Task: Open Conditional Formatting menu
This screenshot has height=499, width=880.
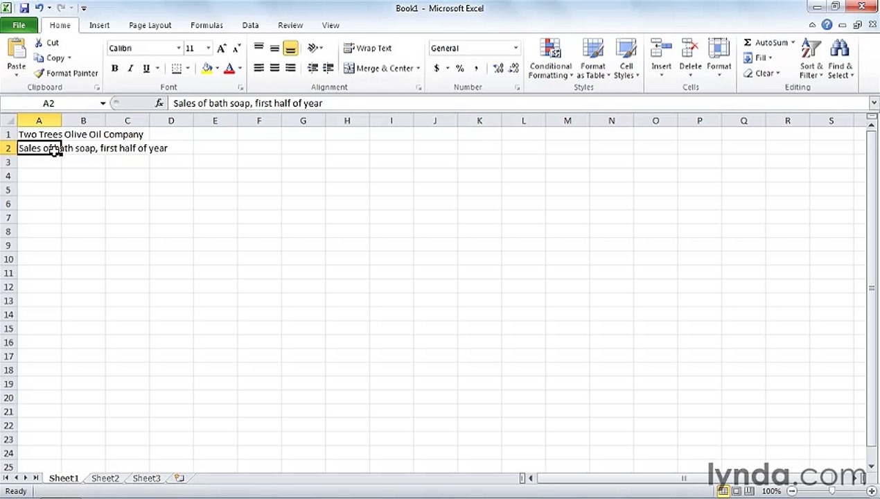Action: tap(551, 60)
